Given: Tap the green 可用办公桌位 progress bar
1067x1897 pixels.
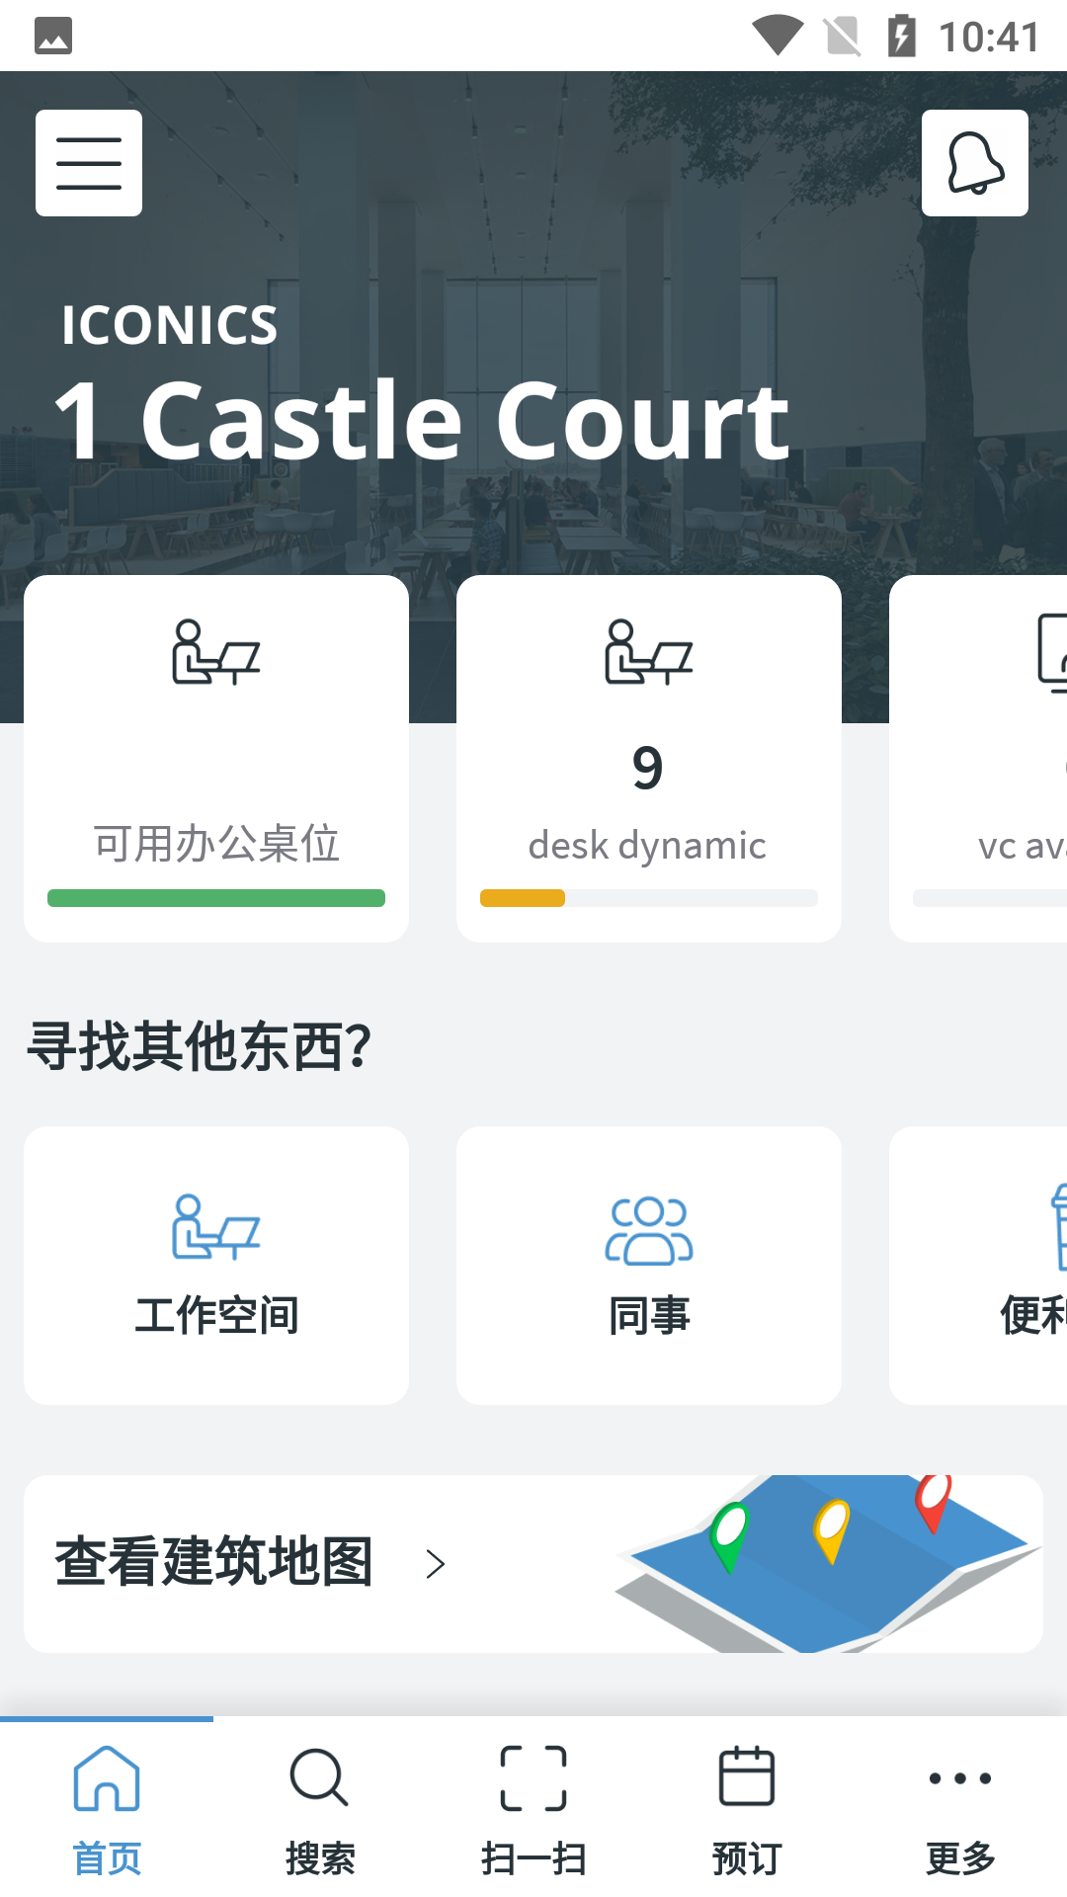Looking at the screenshot, I should (x=216, y=898).
